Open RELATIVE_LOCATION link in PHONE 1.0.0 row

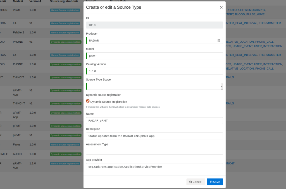[x=239, y=69]
